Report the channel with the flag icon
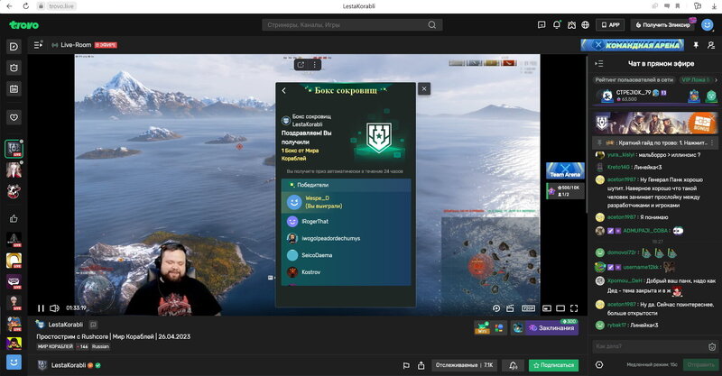722x376 pixels. point(407,366)
